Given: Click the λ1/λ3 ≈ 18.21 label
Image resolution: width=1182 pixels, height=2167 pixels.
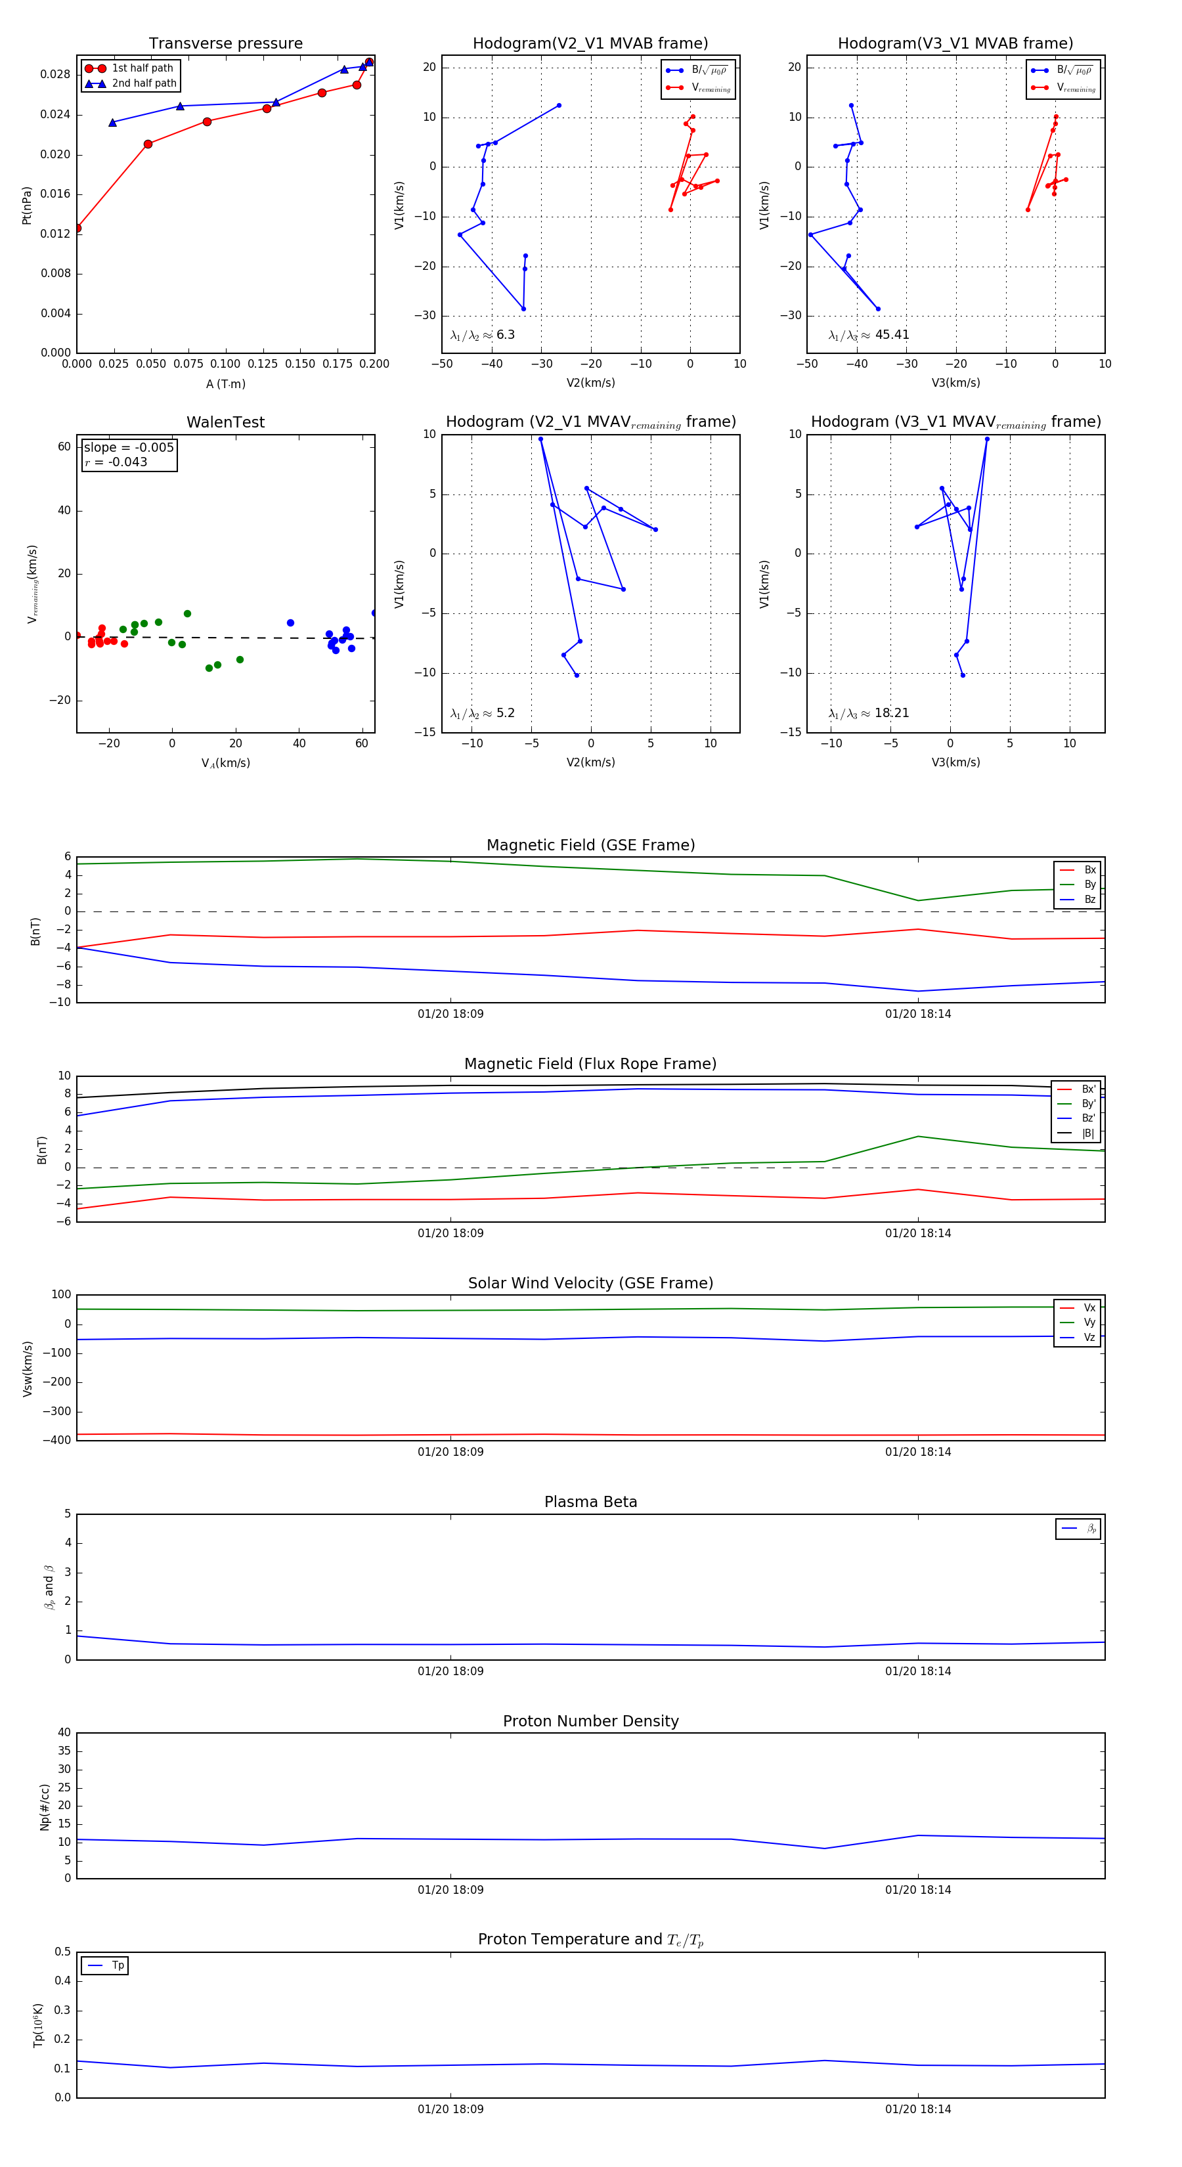Looking at the screenshot, I should pos(868,713).
